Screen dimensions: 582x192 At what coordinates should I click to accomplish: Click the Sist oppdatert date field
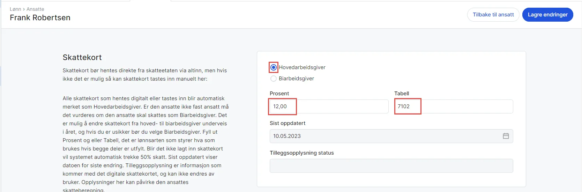[x=391, y=136]
